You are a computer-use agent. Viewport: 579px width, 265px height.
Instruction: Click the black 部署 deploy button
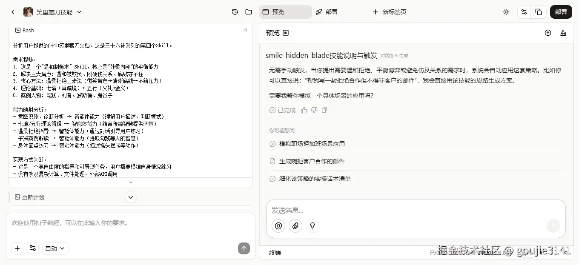click(x=561, y=12)
